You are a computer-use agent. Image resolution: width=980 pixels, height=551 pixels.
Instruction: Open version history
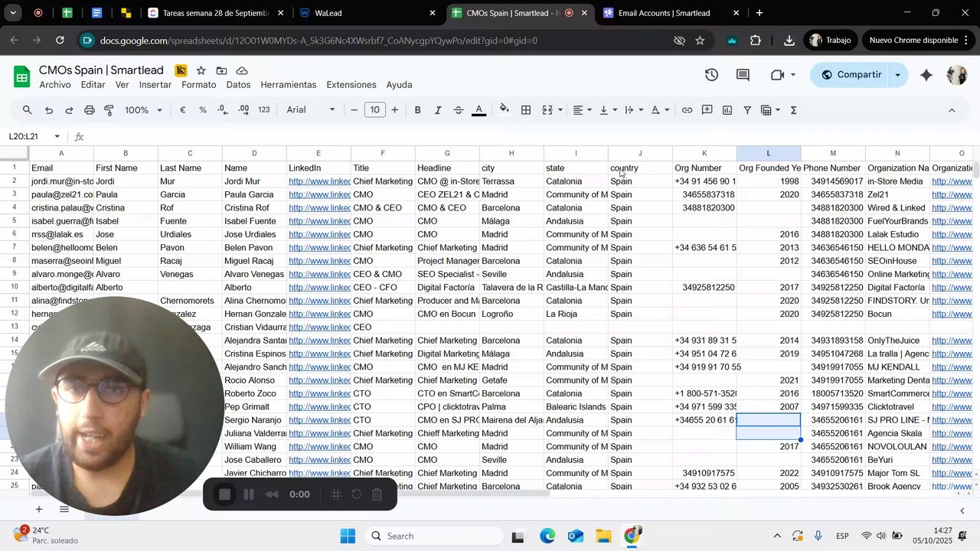pos(711,75)
